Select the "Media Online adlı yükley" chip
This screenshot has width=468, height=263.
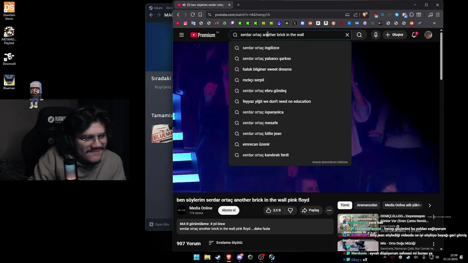(403, 205)
